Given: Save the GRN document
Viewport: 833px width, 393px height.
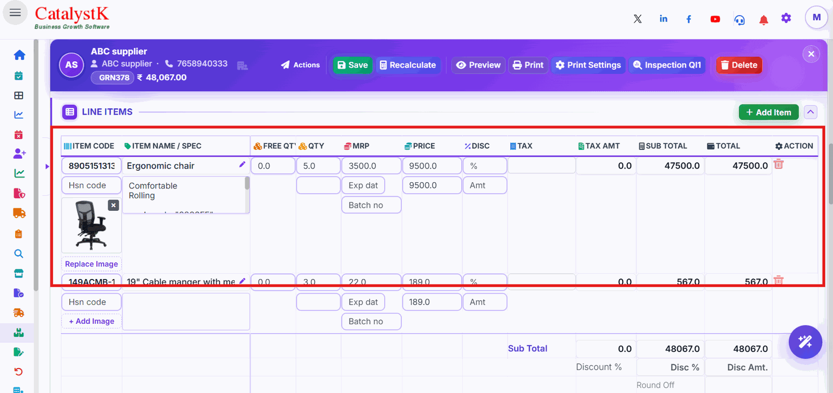Looking at the screenshot, I should coord(352,65).
